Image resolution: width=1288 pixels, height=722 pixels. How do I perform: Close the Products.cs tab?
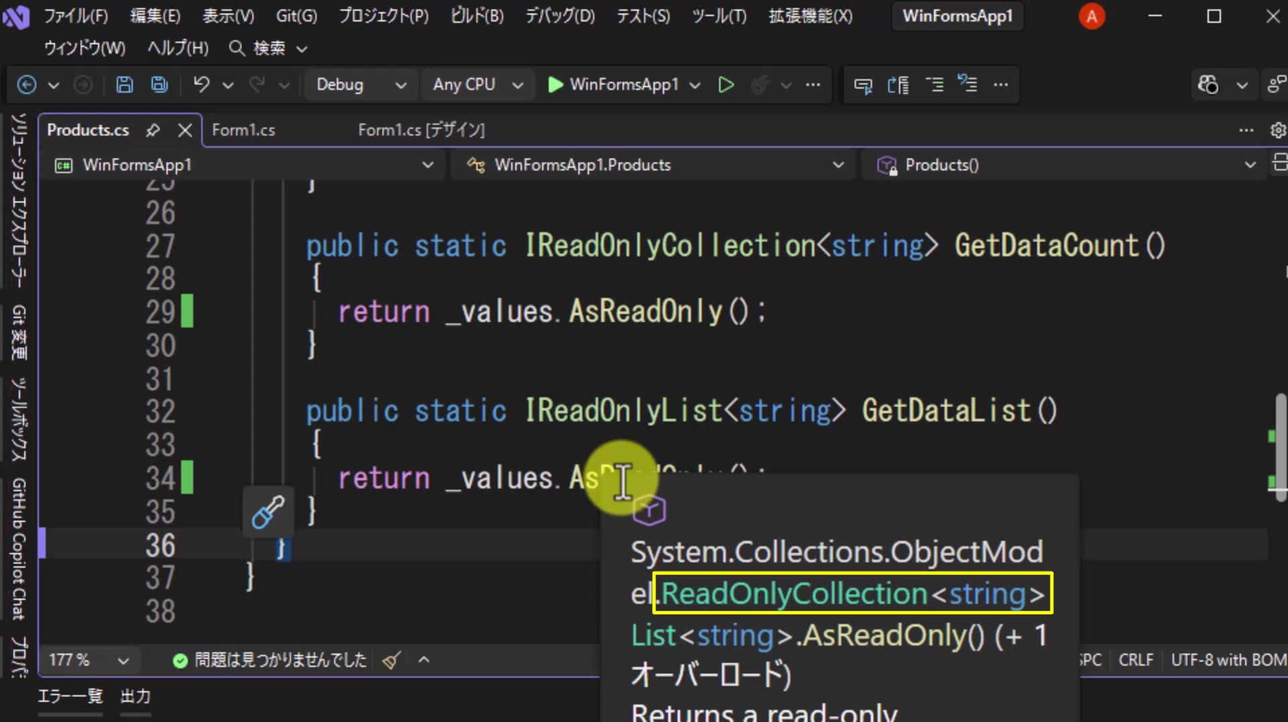pyautogui.click(x=185, y=130)
